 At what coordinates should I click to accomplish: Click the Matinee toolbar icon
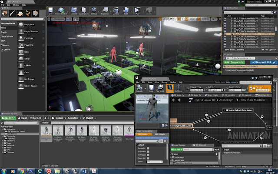point(116,10)
